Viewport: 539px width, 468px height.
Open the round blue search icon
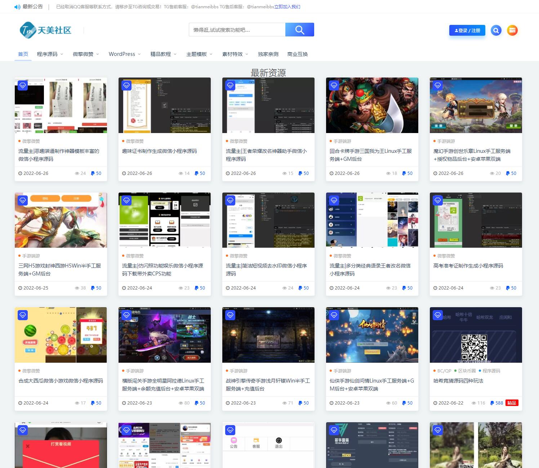tap(496, 30)
